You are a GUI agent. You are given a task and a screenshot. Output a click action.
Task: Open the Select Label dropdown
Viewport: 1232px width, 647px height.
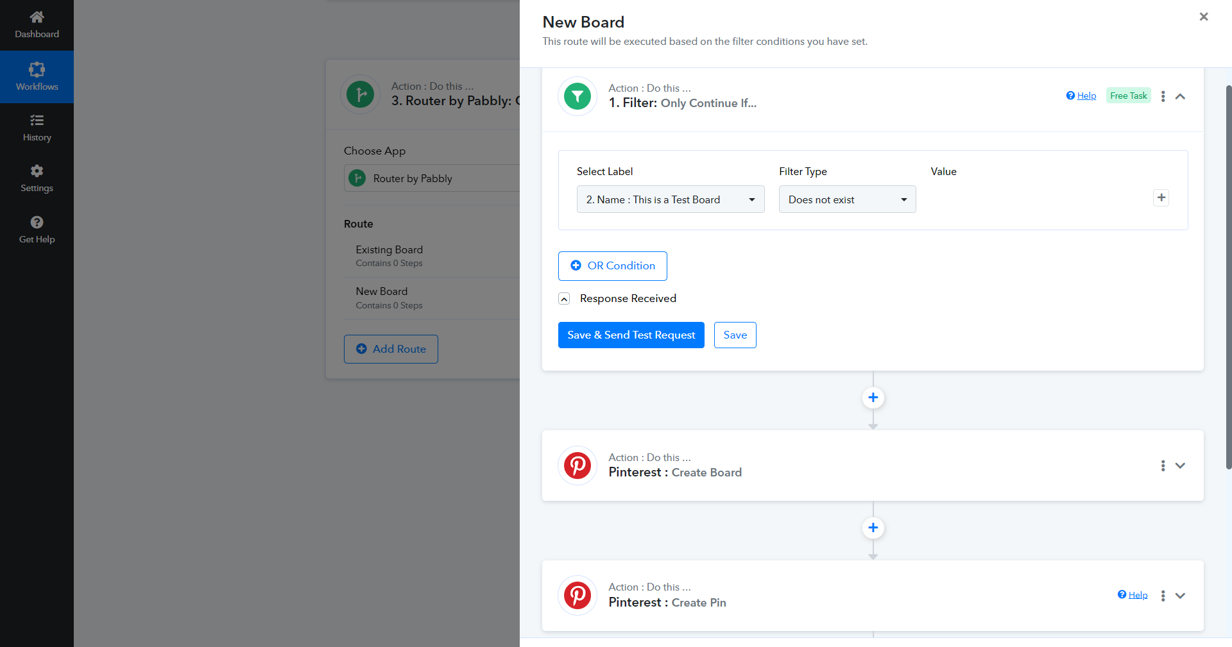[671, 199]
